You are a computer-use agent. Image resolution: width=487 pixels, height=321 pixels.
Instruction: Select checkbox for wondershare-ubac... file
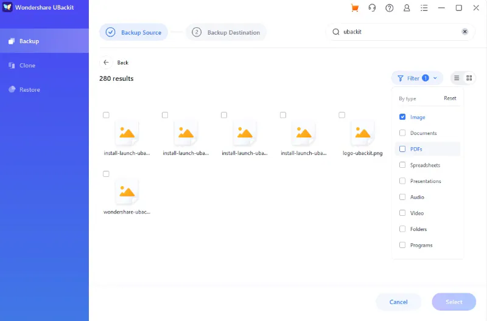pos(106,174)
